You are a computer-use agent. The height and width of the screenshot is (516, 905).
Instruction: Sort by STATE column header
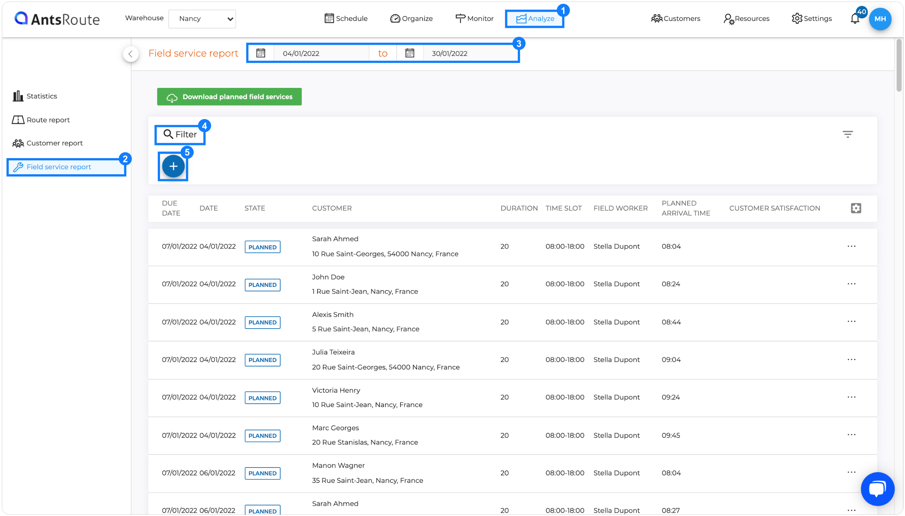(255, 208)
